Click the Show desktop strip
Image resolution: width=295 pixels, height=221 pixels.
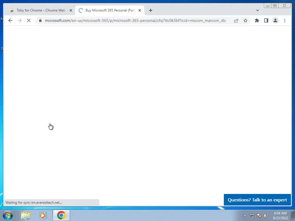(x=293, y=215)
